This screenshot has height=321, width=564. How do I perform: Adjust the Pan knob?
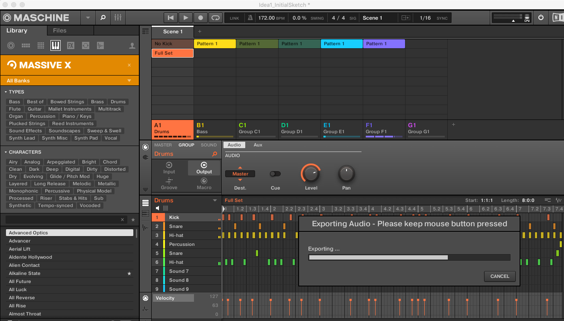(347, 174)
